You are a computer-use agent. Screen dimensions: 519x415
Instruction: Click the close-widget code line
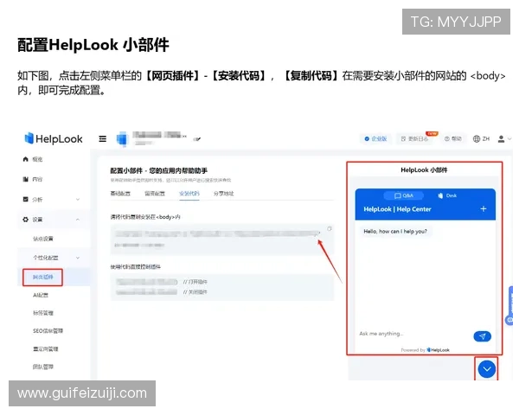(162, 292)
